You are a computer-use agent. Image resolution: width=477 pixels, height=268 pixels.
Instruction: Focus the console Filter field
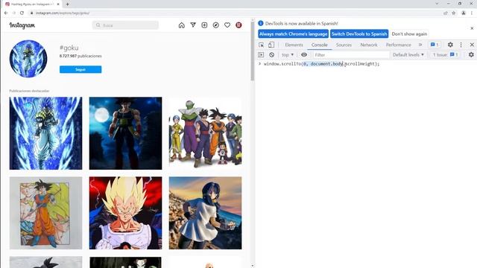point(351,54)
